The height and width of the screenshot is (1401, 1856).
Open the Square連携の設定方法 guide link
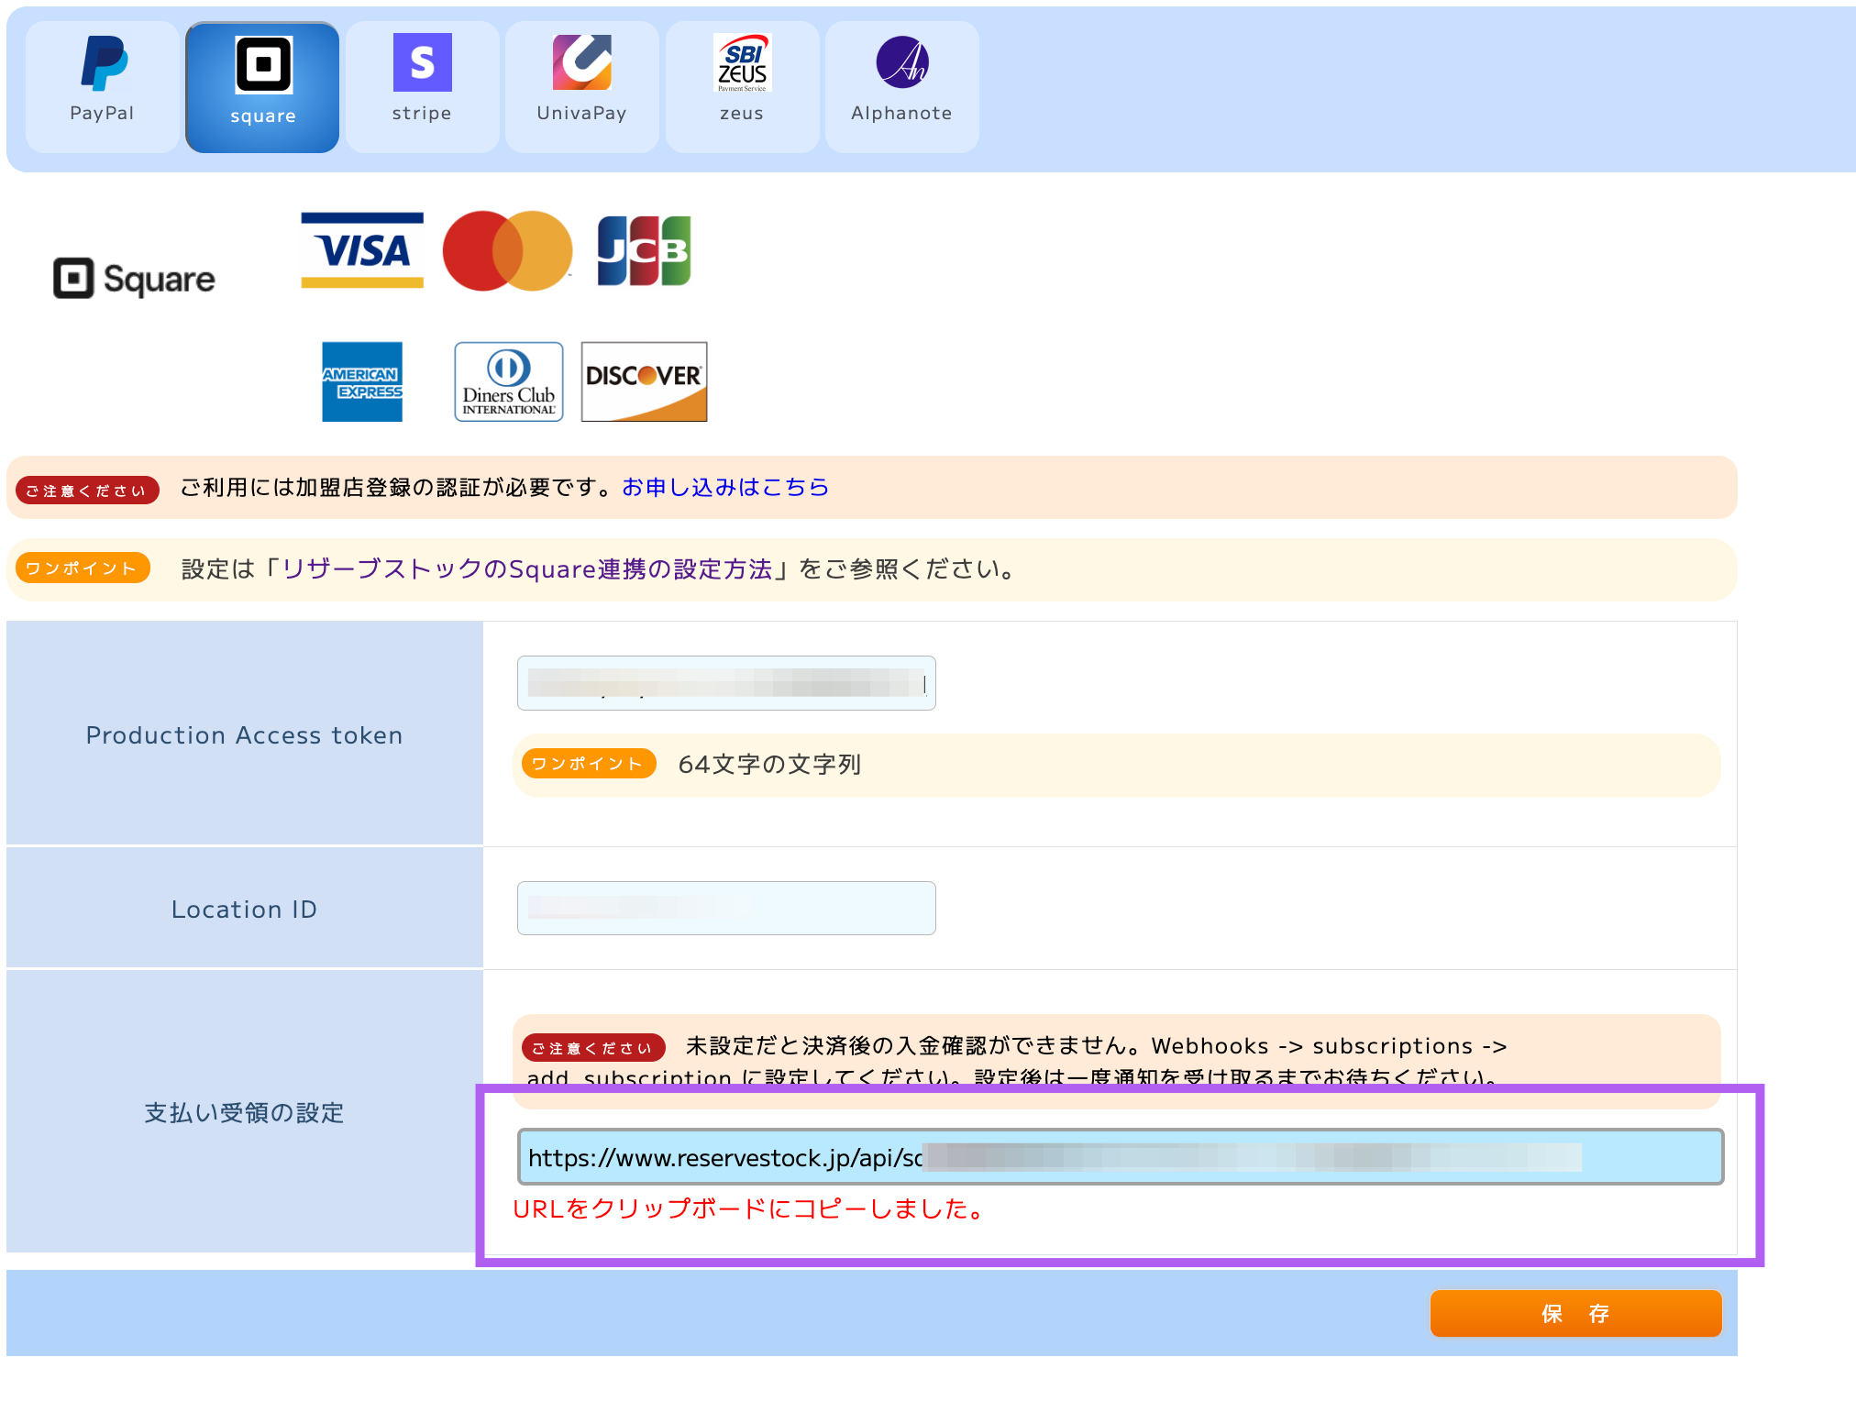pos(527,569)
